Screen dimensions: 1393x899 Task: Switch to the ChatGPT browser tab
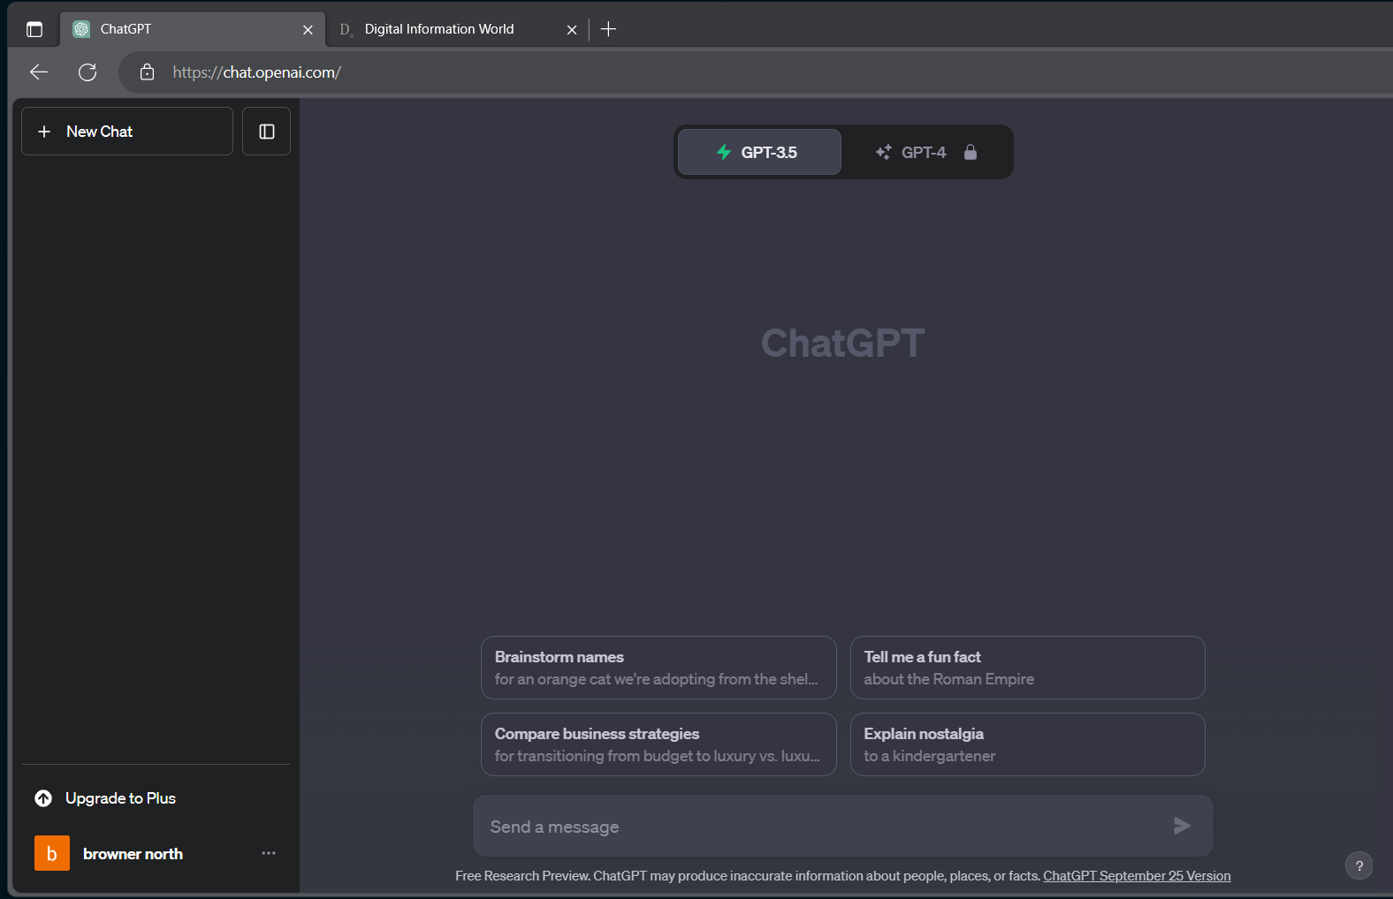point(193,29)
